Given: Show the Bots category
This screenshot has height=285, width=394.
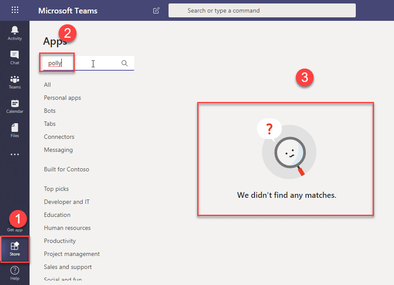Looking at the screenshot, I should pos(50,111).
